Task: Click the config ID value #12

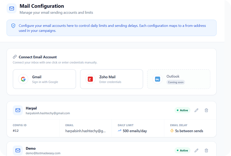Action: 16,131
